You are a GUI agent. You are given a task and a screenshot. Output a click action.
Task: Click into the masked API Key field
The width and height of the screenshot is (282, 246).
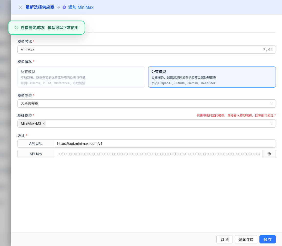158,154
